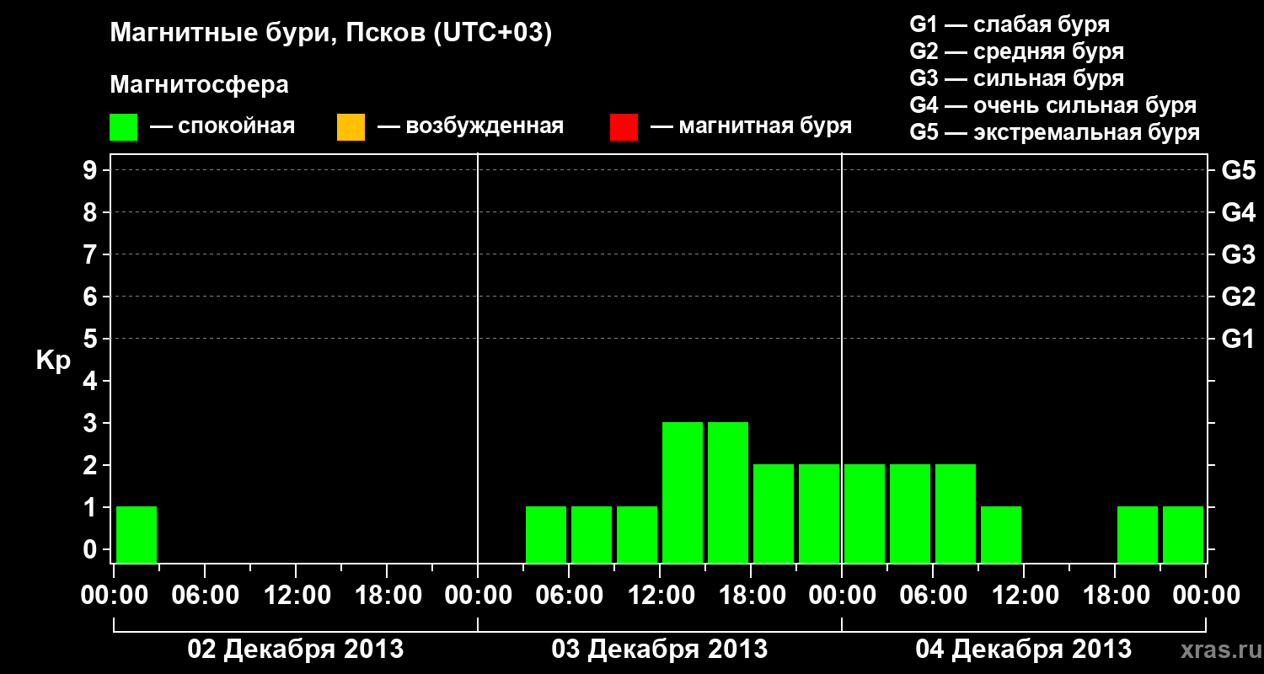Click the 06:00 tick label for 04 Декабря
Image resolution: width=1264 pixels, height=674 pixels.
point(933,595)
